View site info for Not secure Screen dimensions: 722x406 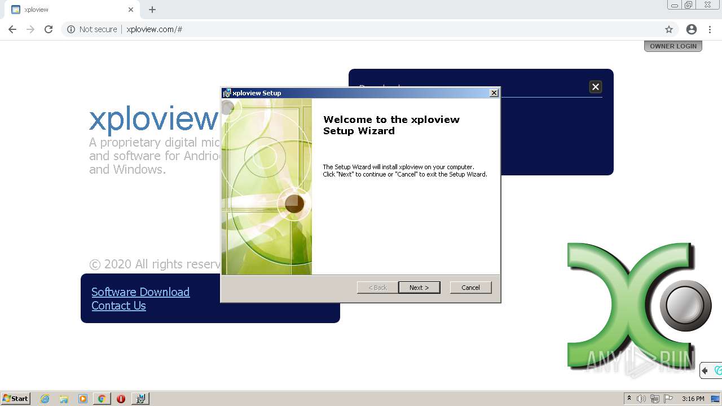point(92,29)
